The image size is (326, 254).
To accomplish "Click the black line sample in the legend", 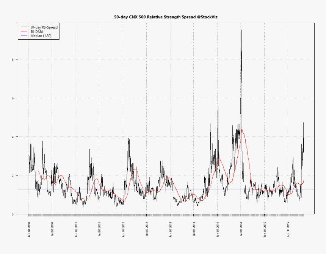I will [24, 27].
